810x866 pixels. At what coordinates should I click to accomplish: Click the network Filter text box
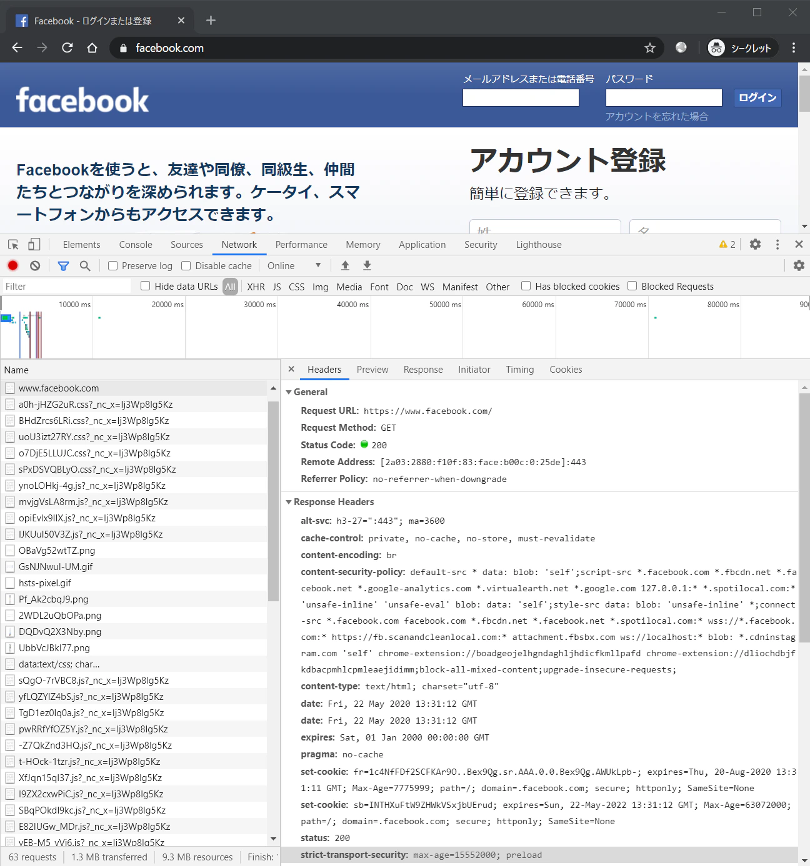click(x=66, y=286)
